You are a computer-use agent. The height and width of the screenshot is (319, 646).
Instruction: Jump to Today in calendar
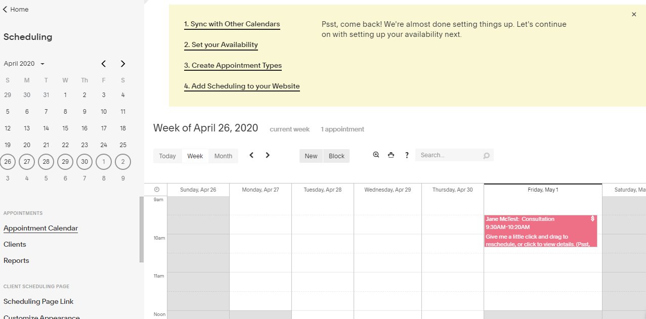(167, 156)
